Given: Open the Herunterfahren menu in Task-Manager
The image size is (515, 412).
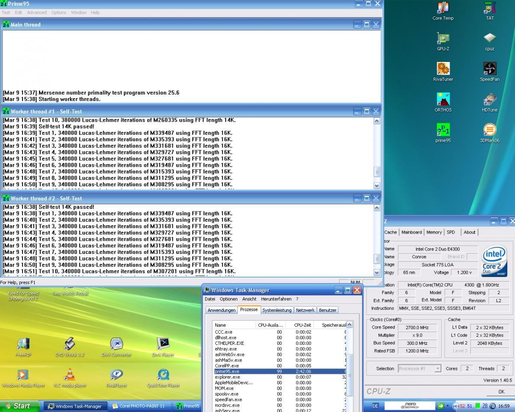Looking at the screenshot, I should click(276, 299).
